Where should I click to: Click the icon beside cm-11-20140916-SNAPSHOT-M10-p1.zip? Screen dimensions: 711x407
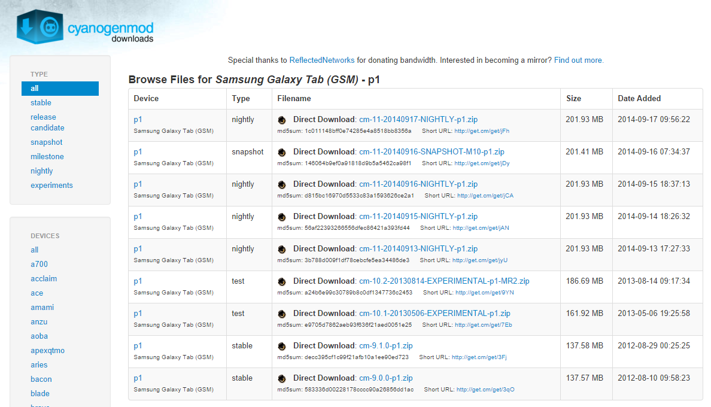pos(282,152)
